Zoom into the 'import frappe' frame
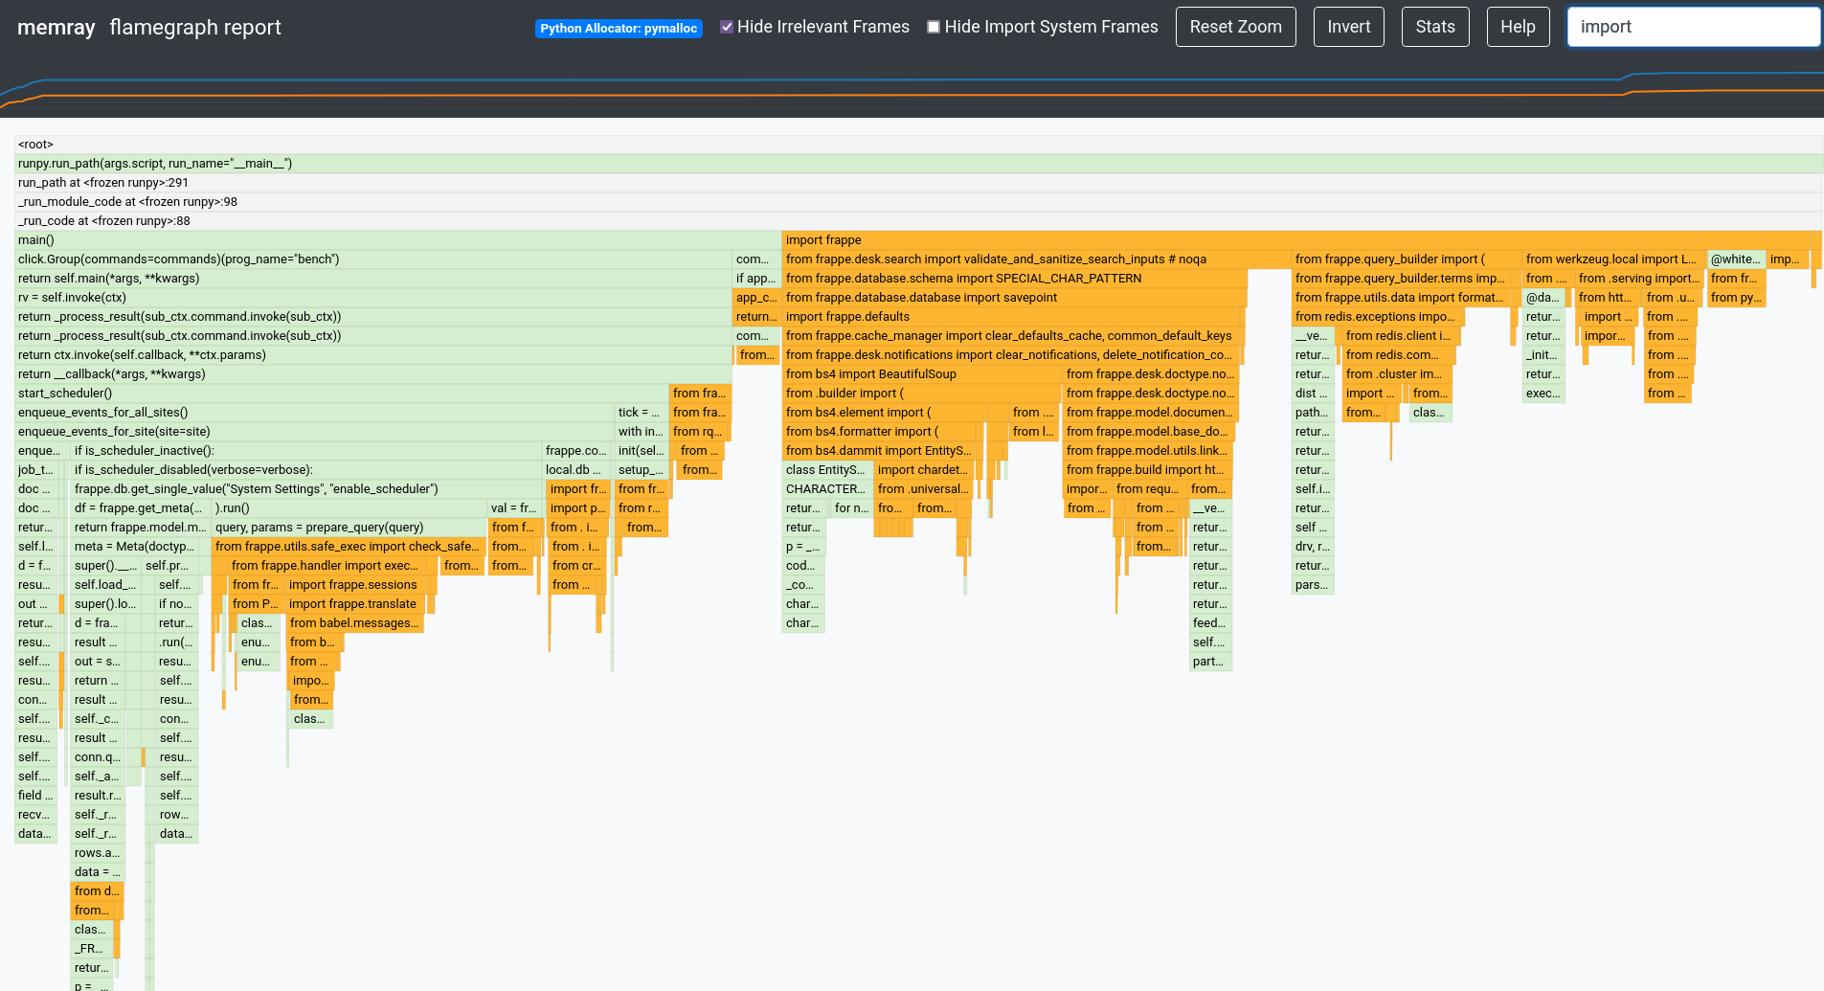Image resolution: width=1824 pixels, height=991 pixels. [1302, 240]
